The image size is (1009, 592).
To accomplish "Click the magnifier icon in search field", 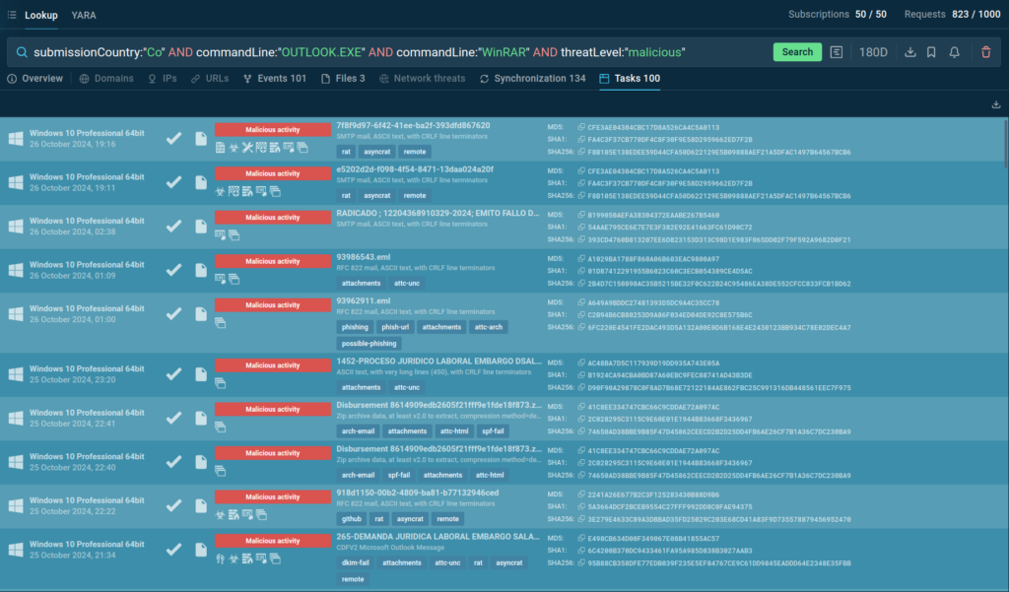I will point(21,52).
